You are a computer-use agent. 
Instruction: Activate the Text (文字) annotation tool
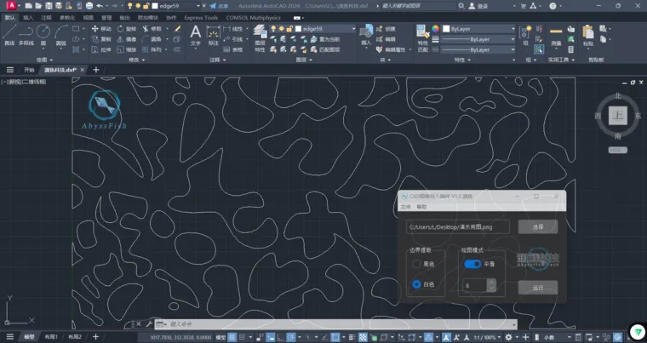pos(196,35)
